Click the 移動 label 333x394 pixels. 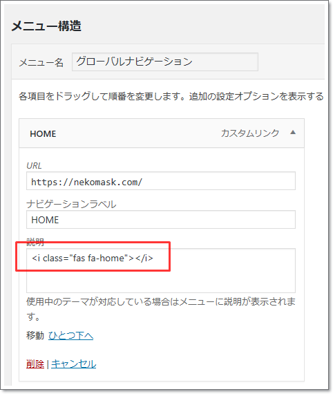[35, 335]
